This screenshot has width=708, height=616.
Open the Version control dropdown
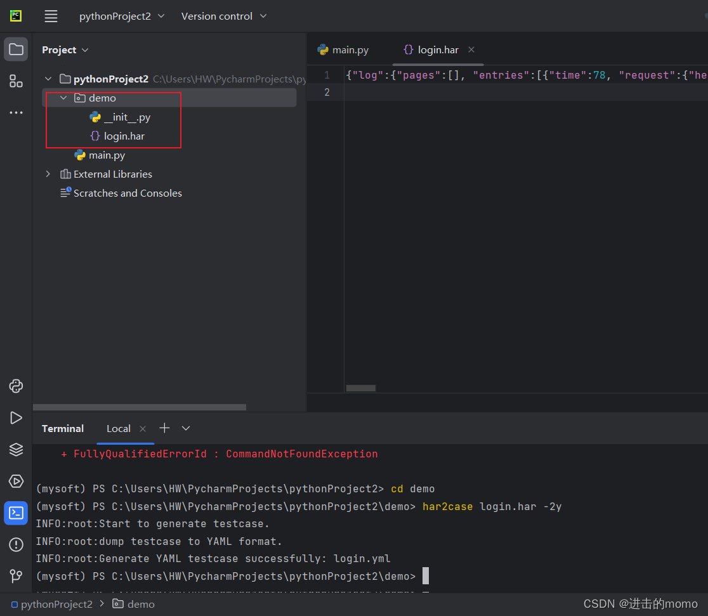(x=223, y=16)
